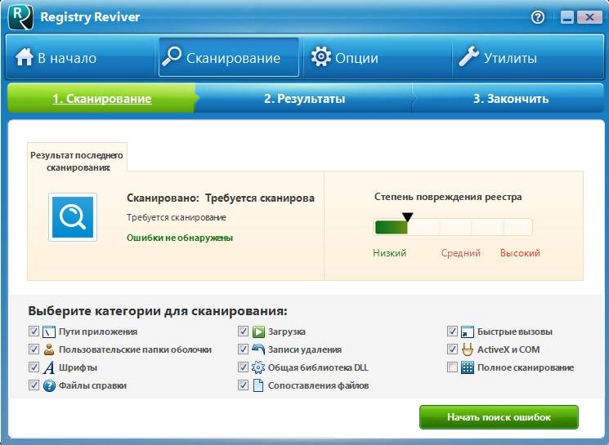Click the Низкий level label
This screenshot has width=609, height=445.
[389, 253]
